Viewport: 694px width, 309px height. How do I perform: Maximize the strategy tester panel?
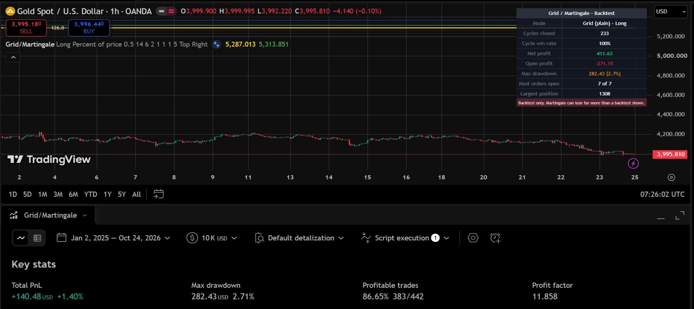(x=679, y=216)
